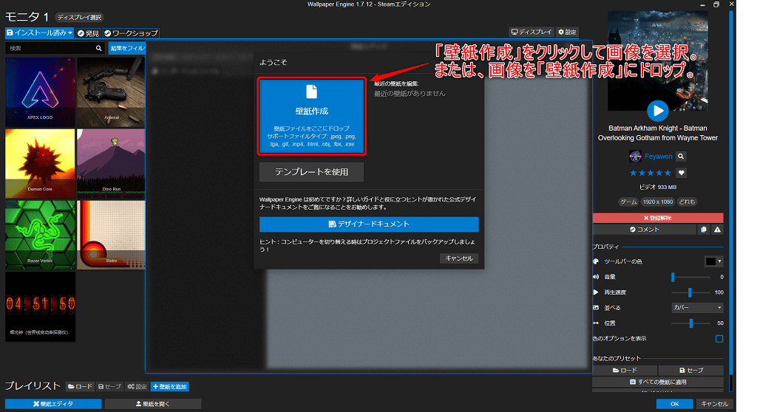
Task: Toggle 色のオプションを表示 checkbox
Action: (x=719, y=339)
